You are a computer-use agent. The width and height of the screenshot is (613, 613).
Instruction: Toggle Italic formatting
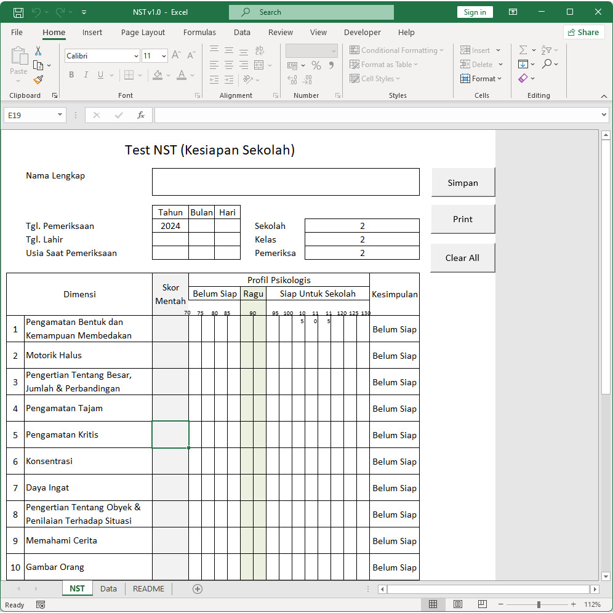coord(86,75)
